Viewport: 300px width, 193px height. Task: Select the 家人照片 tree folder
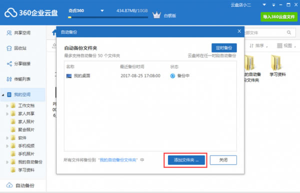tap(22, 121)
